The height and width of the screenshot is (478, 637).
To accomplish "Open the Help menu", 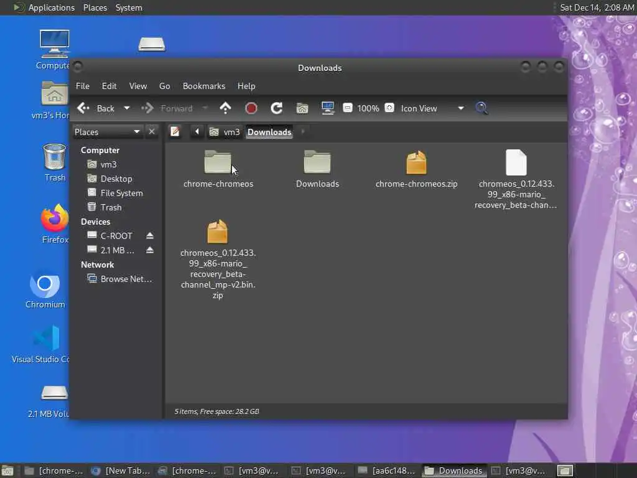I will tap(246, 86).
